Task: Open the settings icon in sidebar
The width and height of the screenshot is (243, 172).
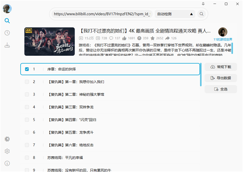Action: point(7,151)
